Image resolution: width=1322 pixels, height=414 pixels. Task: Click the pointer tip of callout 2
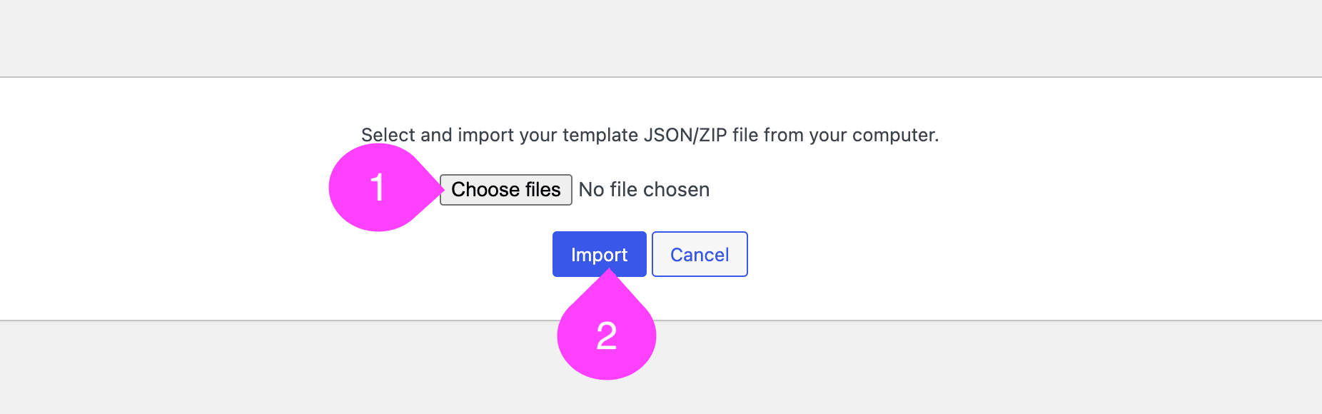tap(609, 272)
